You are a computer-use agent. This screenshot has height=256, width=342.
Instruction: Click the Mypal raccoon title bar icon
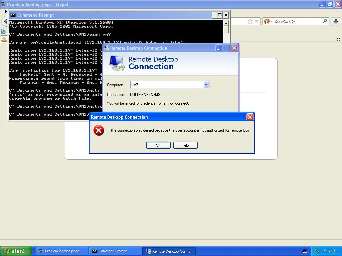[x=3, y=4]
